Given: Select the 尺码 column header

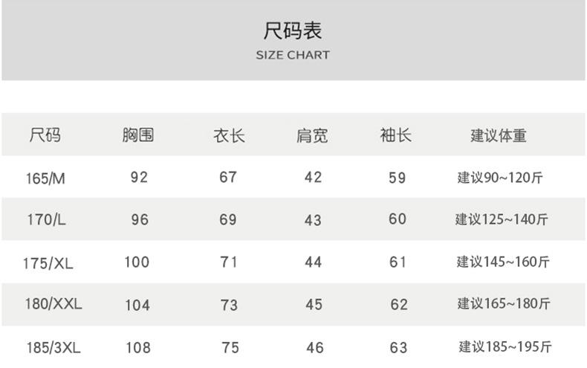Looking at the screenshot, I should pyautogui.click(x=45, y=135).
